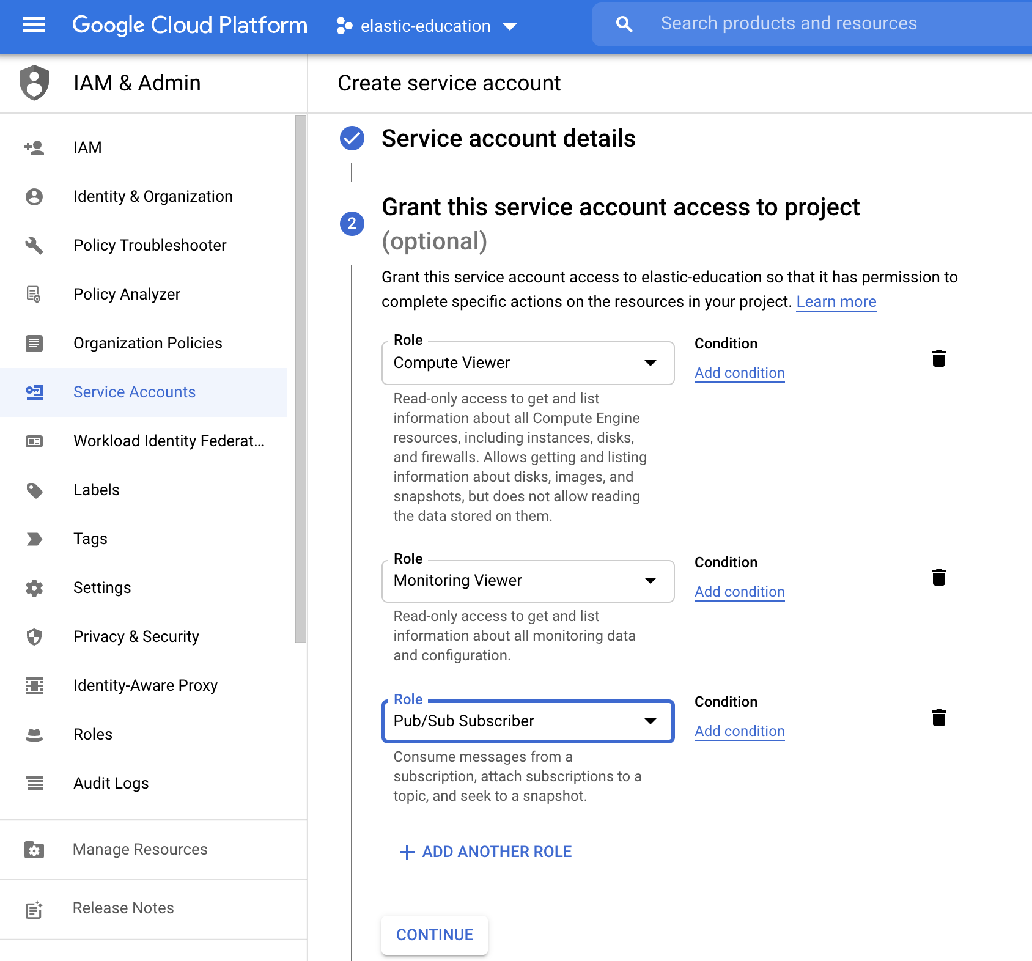This screenshot has width=1032, height=961.
Task: Open the Service Accounts section
Action: pos(135,392)
